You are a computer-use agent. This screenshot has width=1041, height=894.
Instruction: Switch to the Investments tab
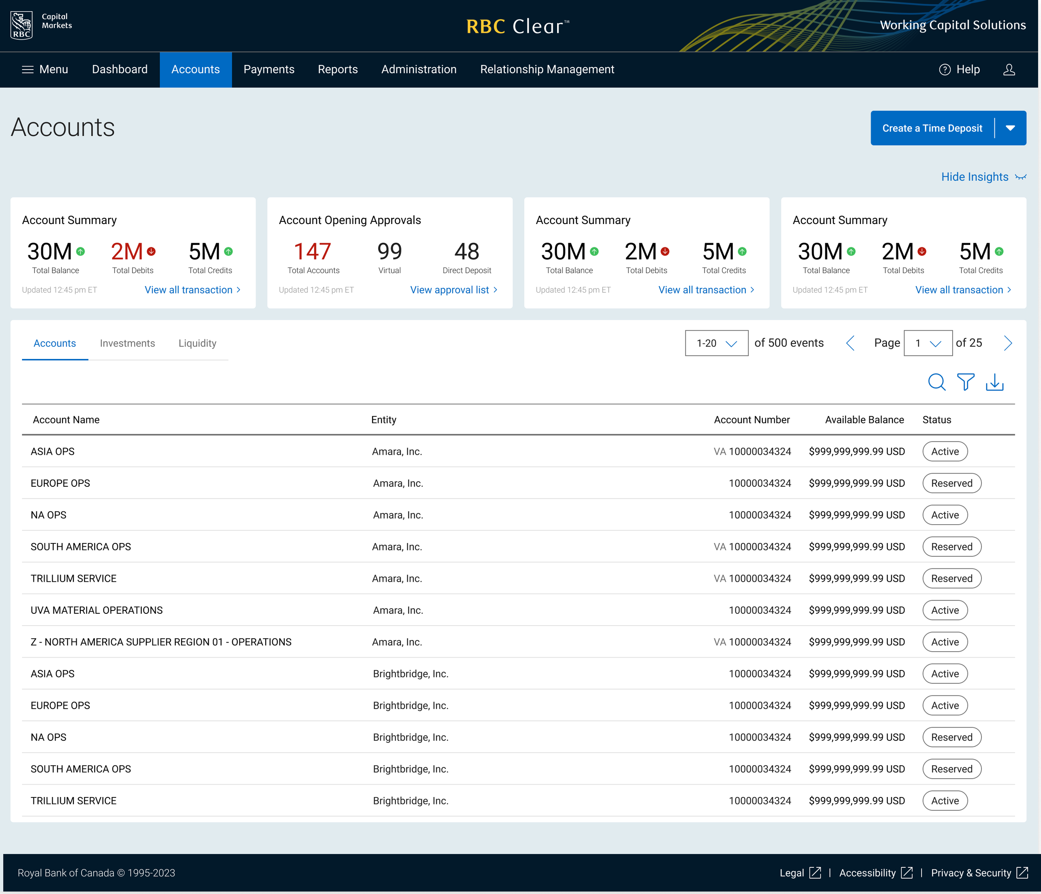click(127, 343)
